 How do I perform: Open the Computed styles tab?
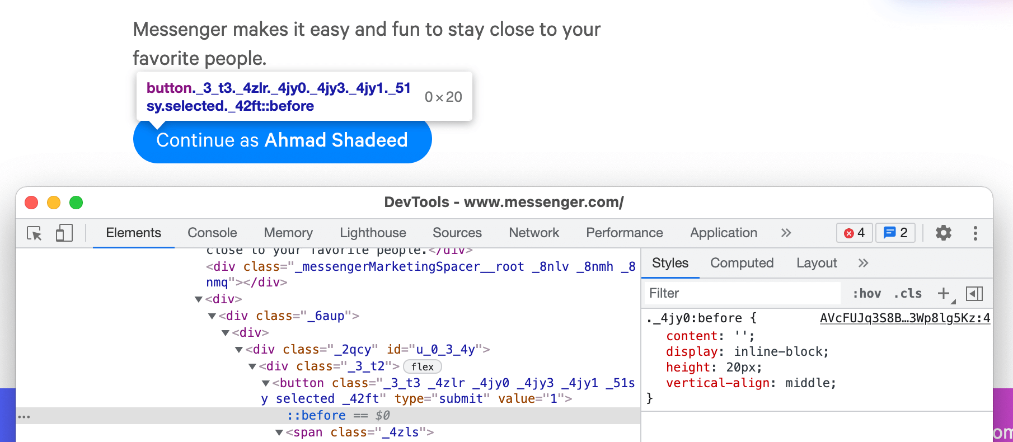click(742, 263)
